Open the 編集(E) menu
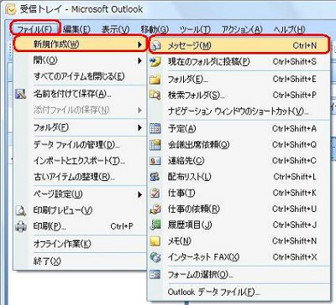The image size is (336, 305). tap(76, 29)
